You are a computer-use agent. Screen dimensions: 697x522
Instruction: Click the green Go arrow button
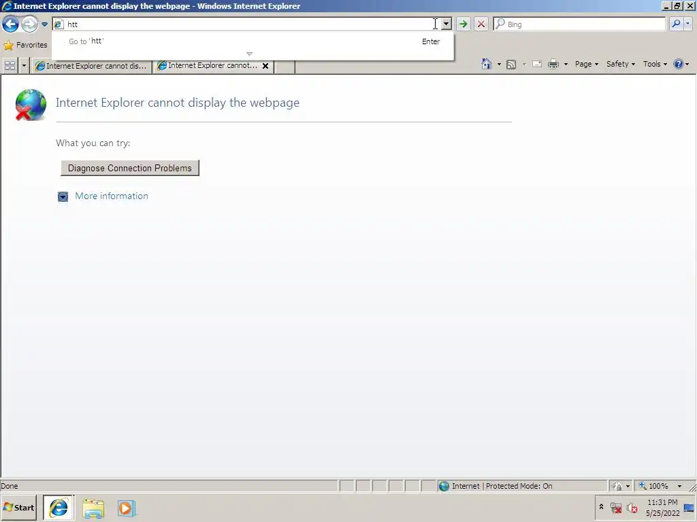point(463,24)
